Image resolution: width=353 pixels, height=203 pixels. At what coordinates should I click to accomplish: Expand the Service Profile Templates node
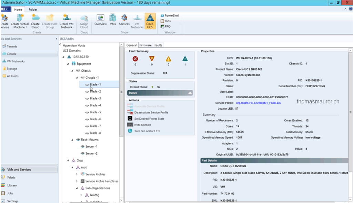77,181
